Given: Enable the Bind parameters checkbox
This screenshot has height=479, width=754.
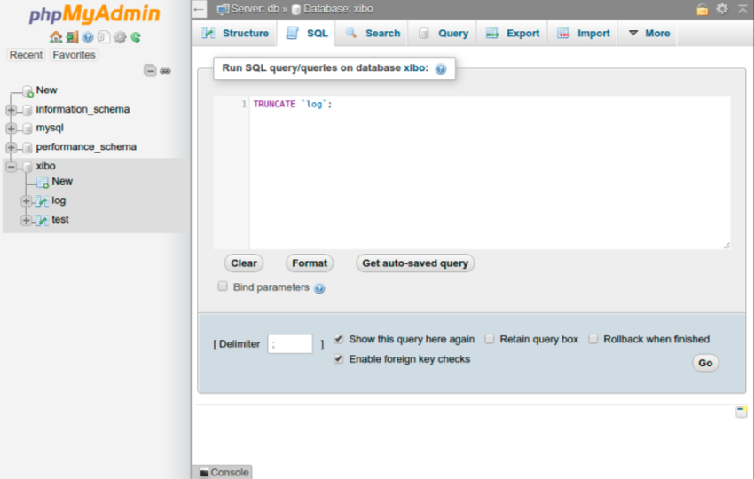Looking at the screenshot, I should [223, 287].
